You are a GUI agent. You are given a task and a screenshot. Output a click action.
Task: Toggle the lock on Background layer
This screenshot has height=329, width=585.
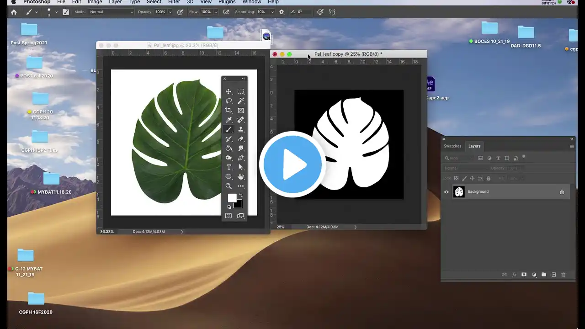click(562, 192)
